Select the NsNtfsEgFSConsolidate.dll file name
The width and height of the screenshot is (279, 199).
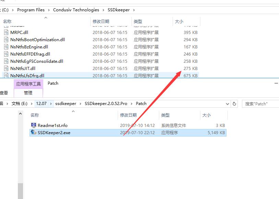[x=37, y=61]
